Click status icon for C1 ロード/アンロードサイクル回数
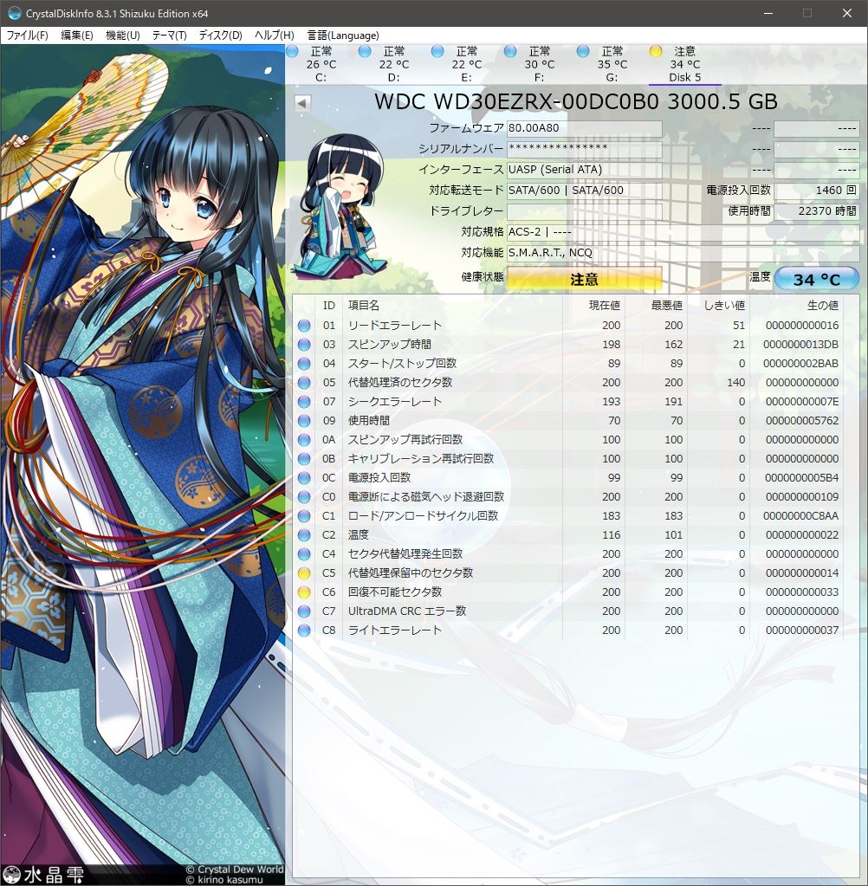The height and width of the screenshot is (886, 868). point(304,516)
